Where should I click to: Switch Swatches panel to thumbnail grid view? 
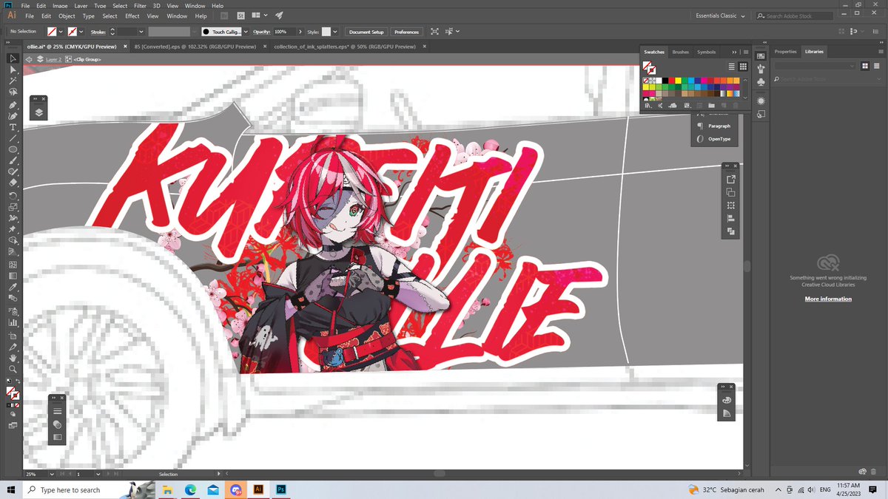pyautogui.click(x=743, y=67)
